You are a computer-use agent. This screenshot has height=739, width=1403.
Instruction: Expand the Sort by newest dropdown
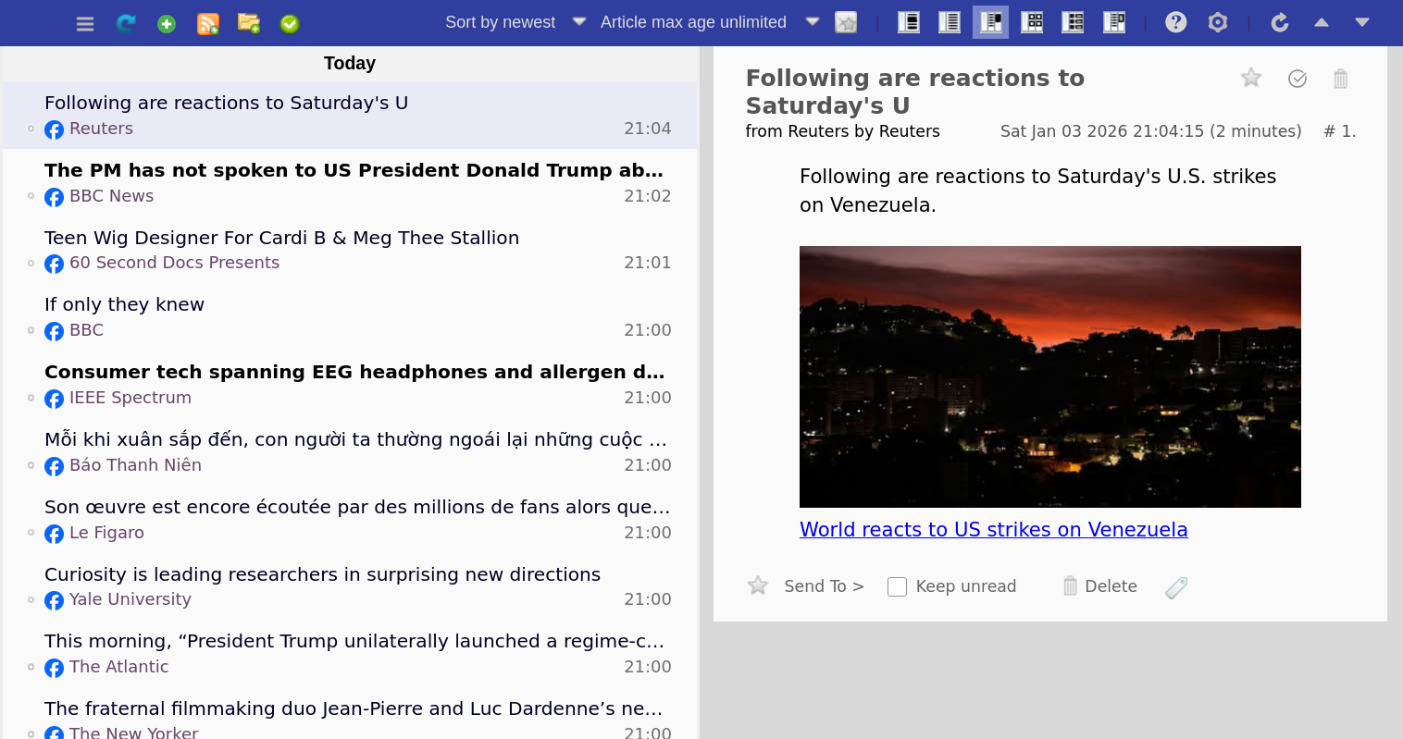(x=515, y=22)
